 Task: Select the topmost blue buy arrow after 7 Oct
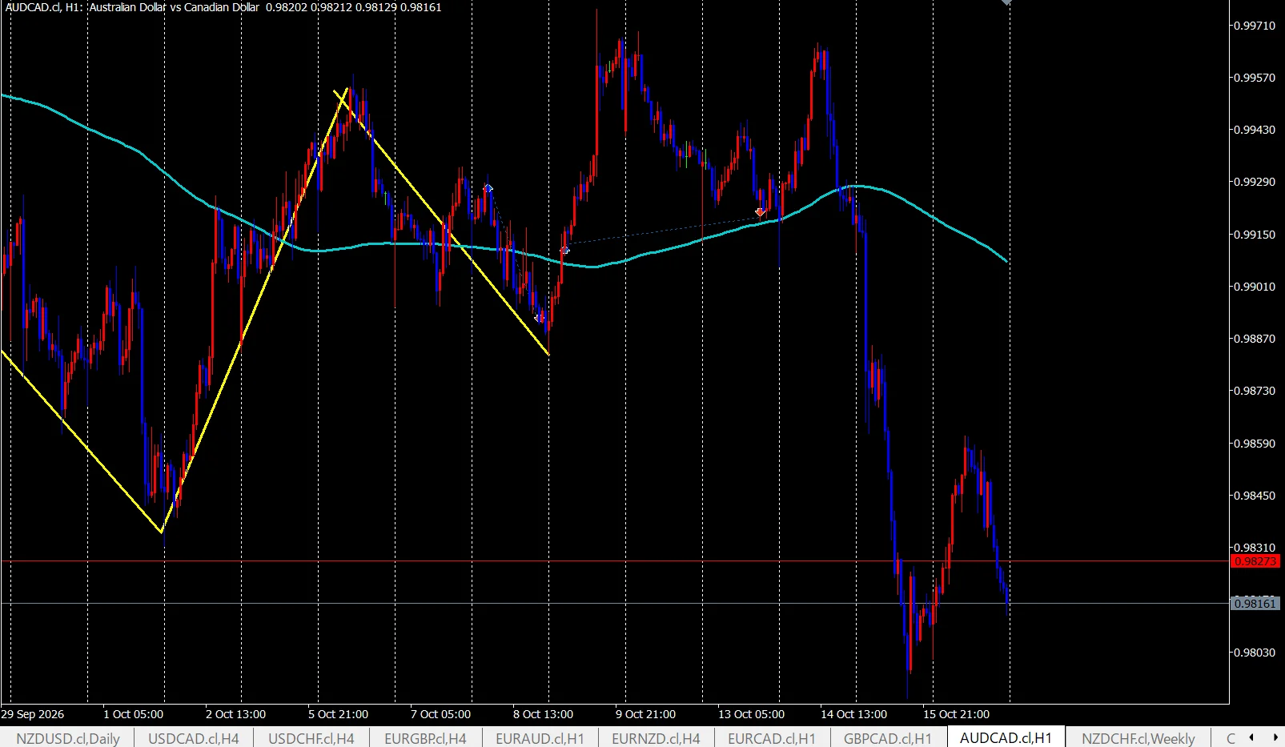488,189
